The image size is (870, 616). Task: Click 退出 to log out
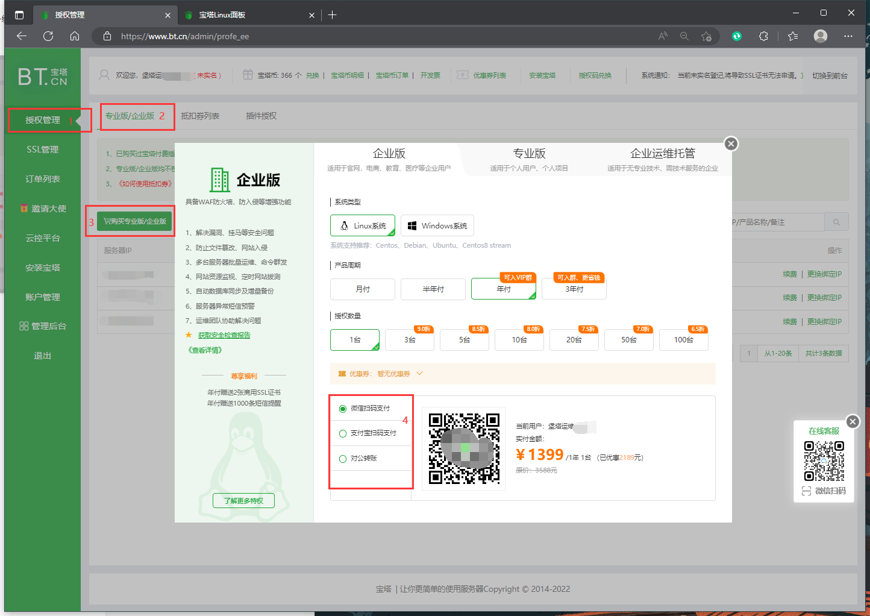coord(43,356)
